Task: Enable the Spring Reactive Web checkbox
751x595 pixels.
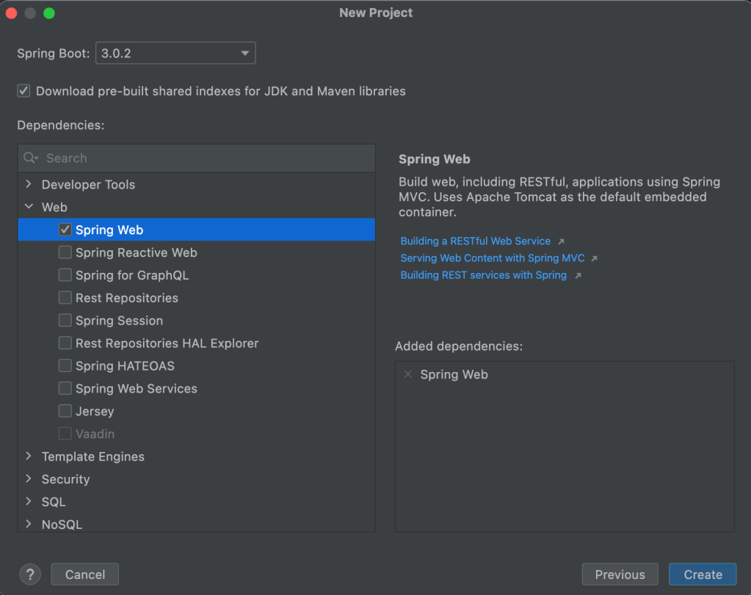Action: (x=65, y=252)
